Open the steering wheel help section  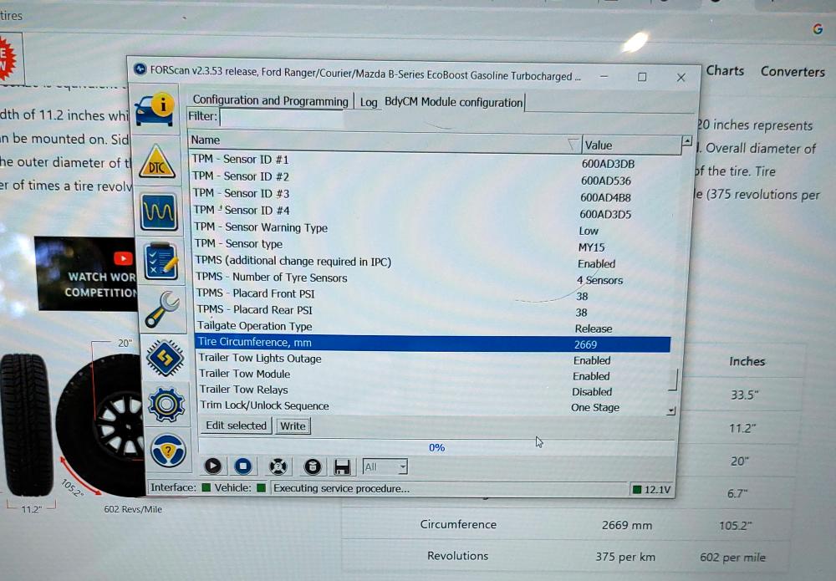pos(168,451)
